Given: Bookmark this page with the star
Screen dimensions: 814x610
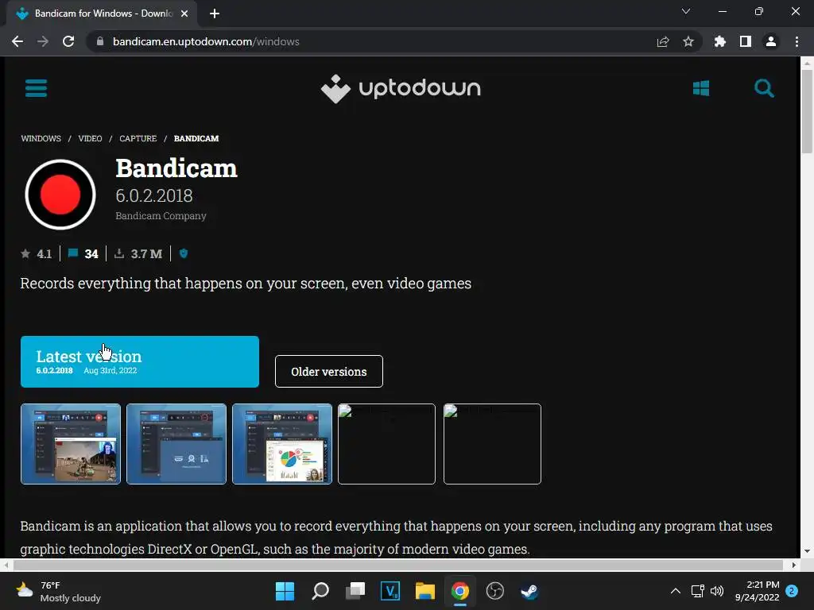Looking at the screenshot, I should point(688,41).
